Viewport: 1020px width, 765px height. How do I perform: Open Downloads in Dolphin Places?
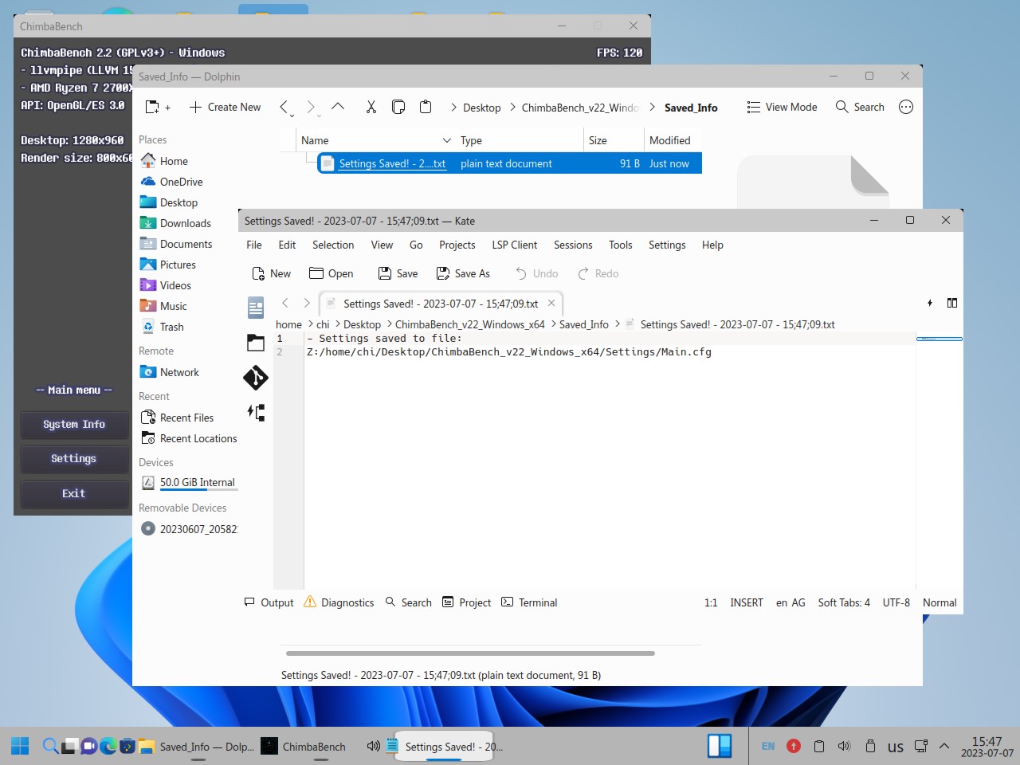point(187,223)
